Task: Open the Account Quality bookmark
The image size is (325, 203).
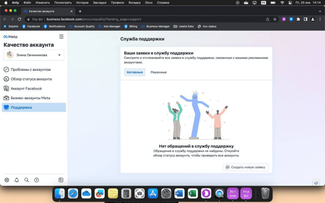Action: tap(82, 26)
